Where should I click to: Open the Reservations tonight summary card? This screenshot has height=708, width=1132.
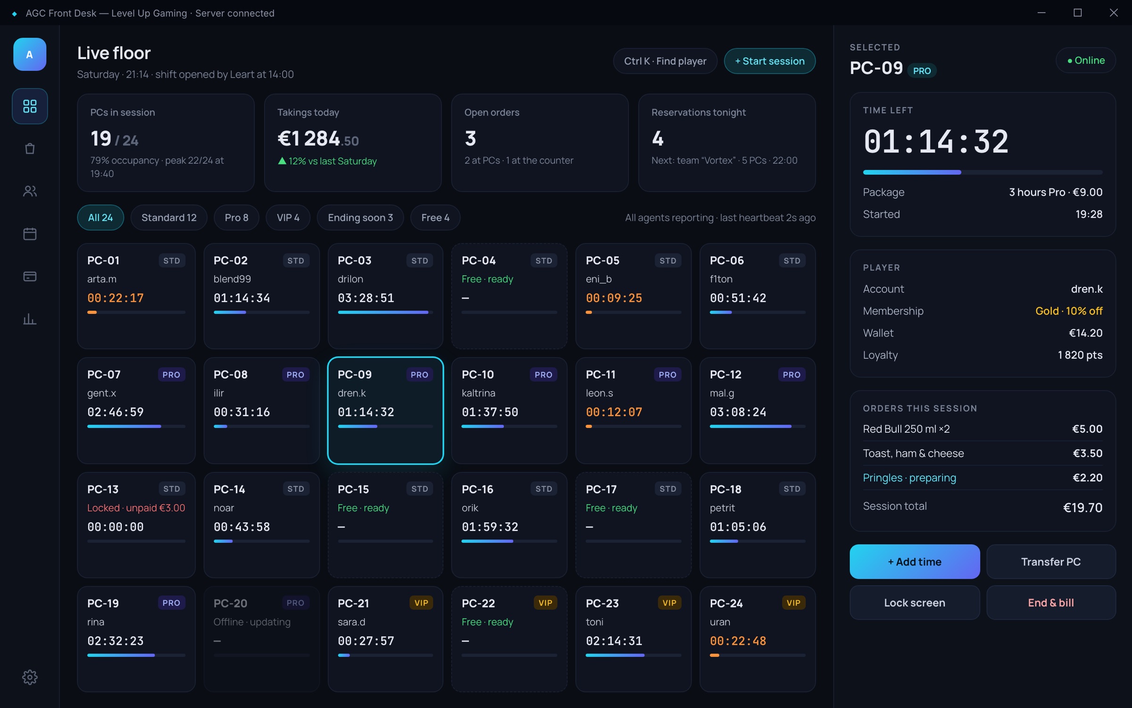click(x=727, y=143)
